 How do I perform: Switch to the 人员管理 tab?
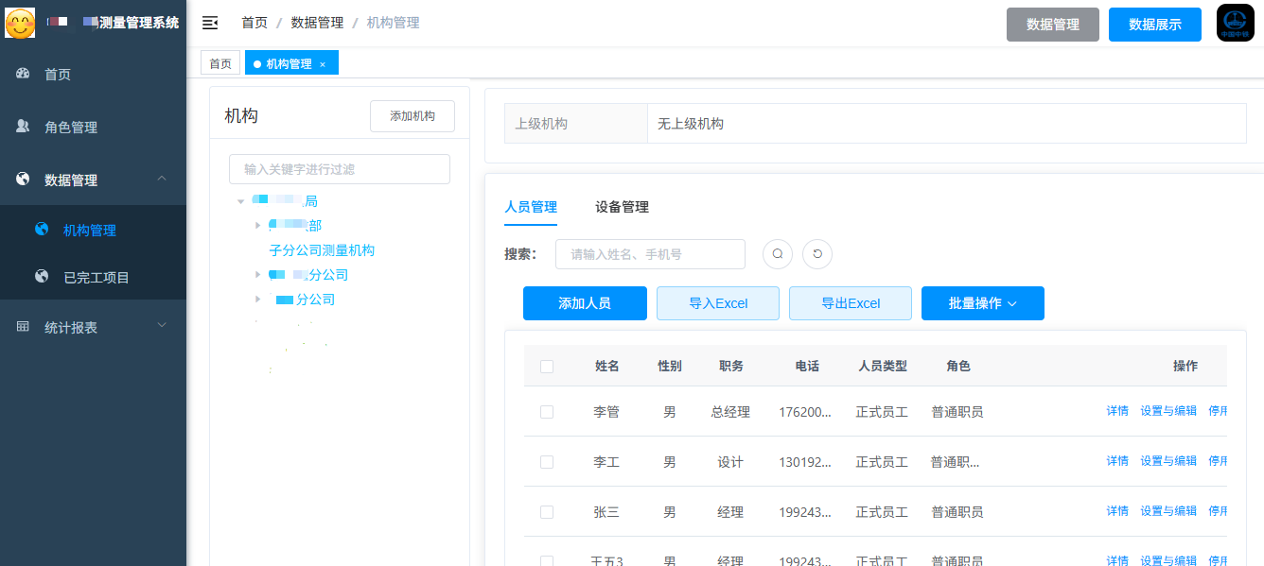tap(531, 207)
